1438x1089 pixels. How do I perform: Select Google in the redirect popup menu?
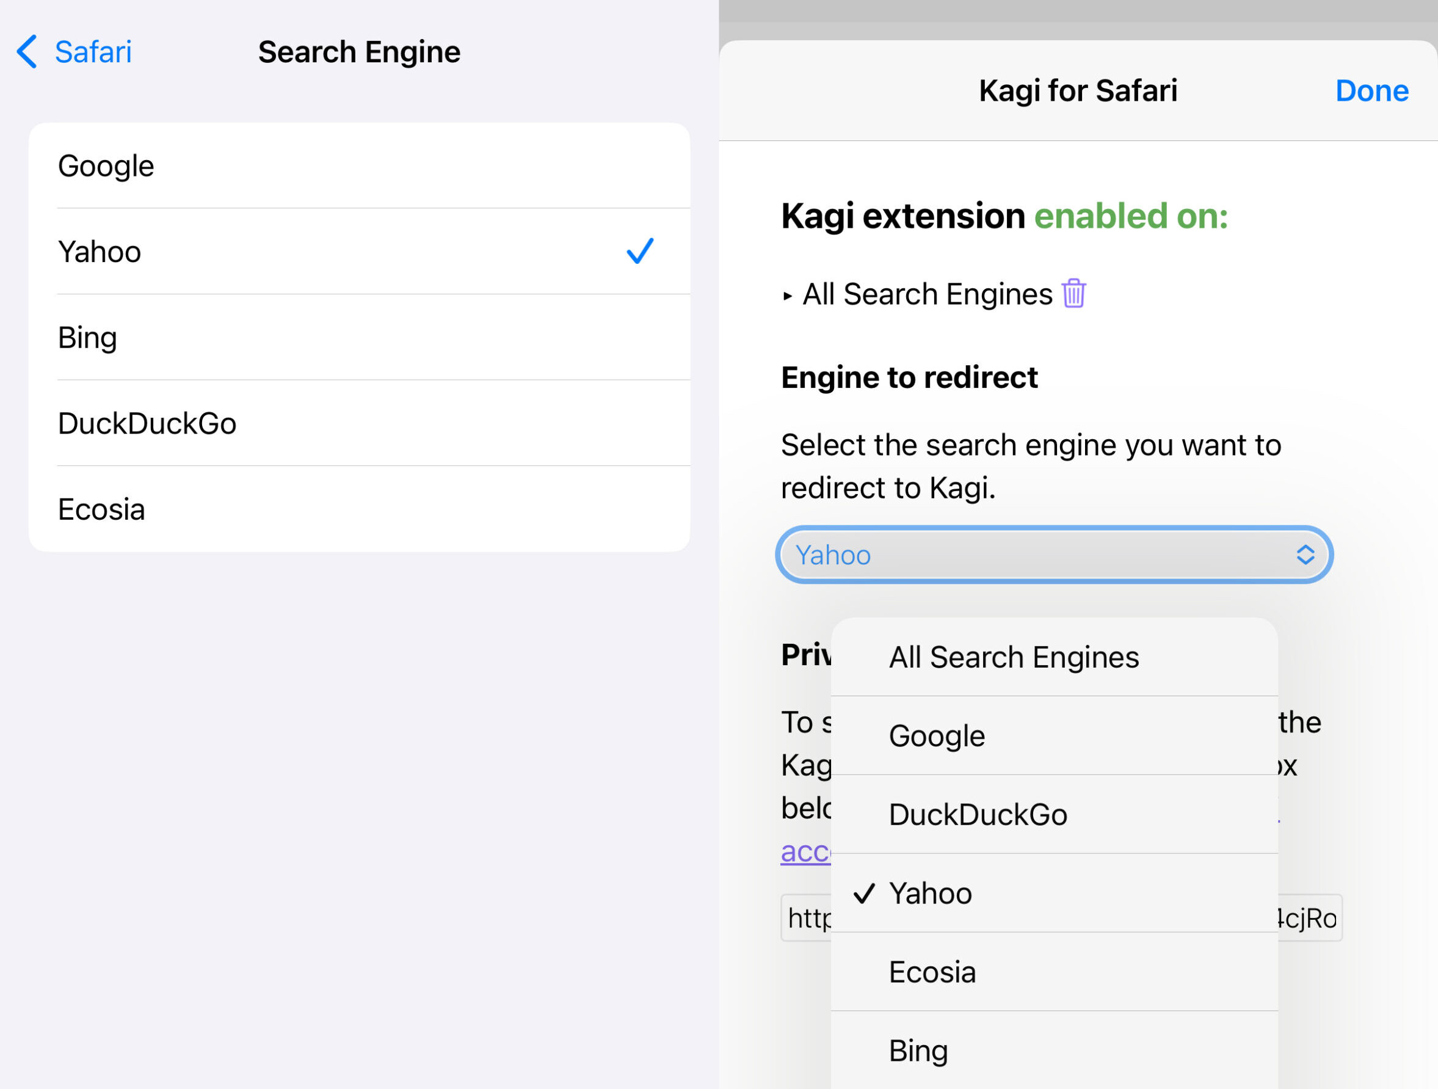click(x=937, y=736)
